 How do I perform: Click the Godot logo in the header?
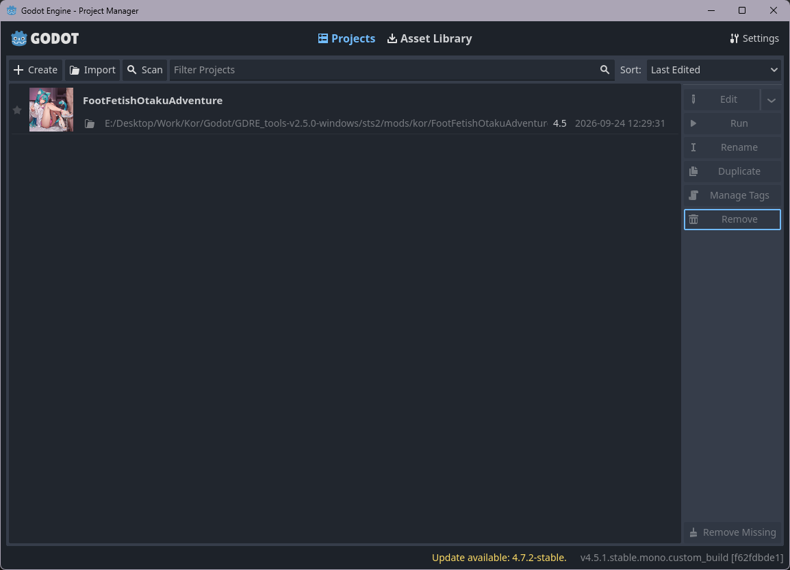45,38
